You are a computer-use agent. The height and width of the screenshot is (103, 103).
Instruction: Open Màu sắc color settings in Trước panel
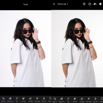coord(44,99)
